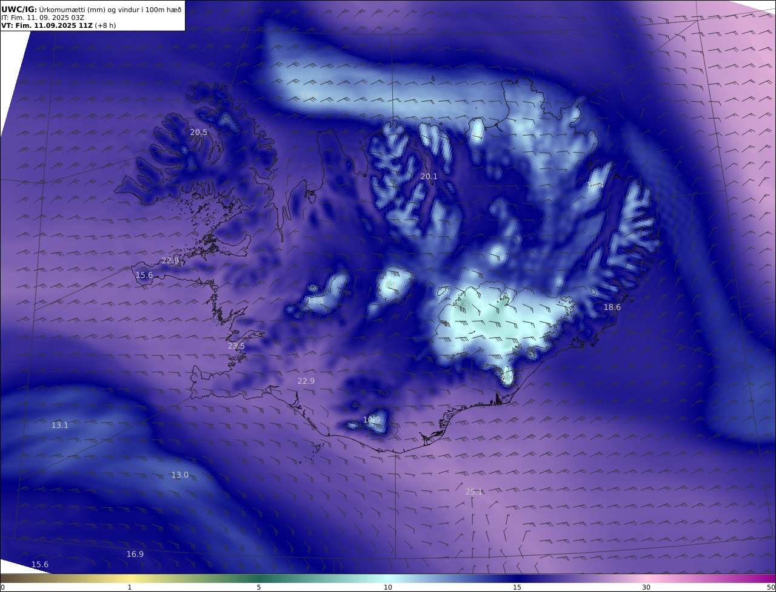Click the 13.0 value over the ocean
Image resolution: width=776 pixels, height=592 pixels.
coord(180,475)
